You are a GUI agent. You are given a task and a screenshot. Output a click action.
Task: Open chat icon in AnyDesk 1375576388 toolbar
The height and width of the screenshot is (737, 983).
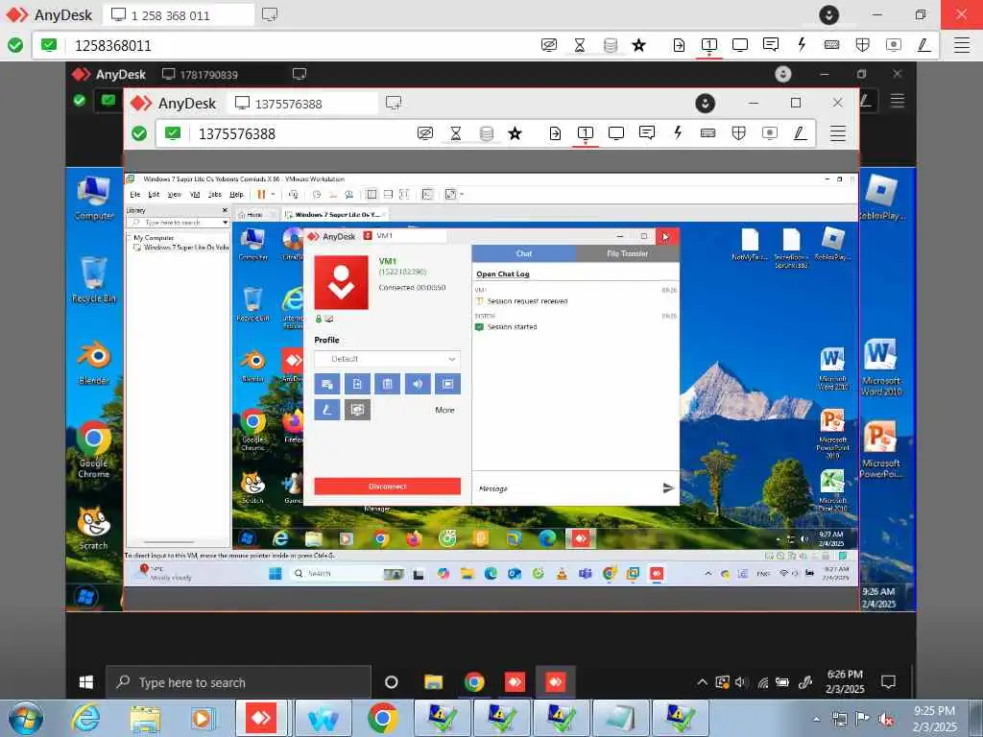647,132
